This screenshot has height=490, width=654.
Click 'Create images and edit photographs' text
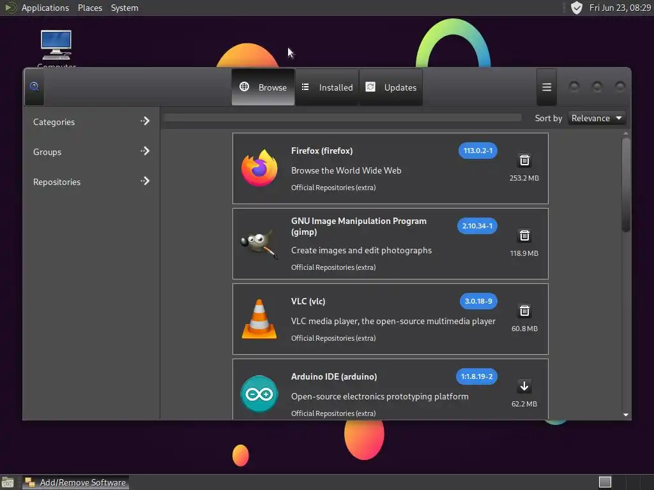(x=361, y=250)
